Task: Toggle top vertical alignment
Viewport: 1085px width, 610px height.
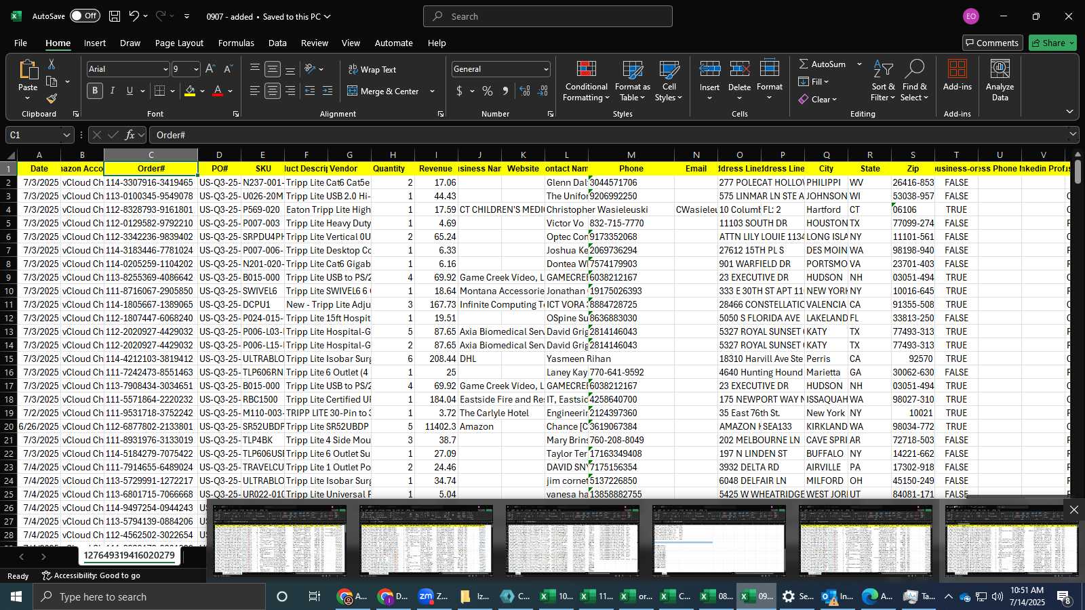Action: [255, 69]
